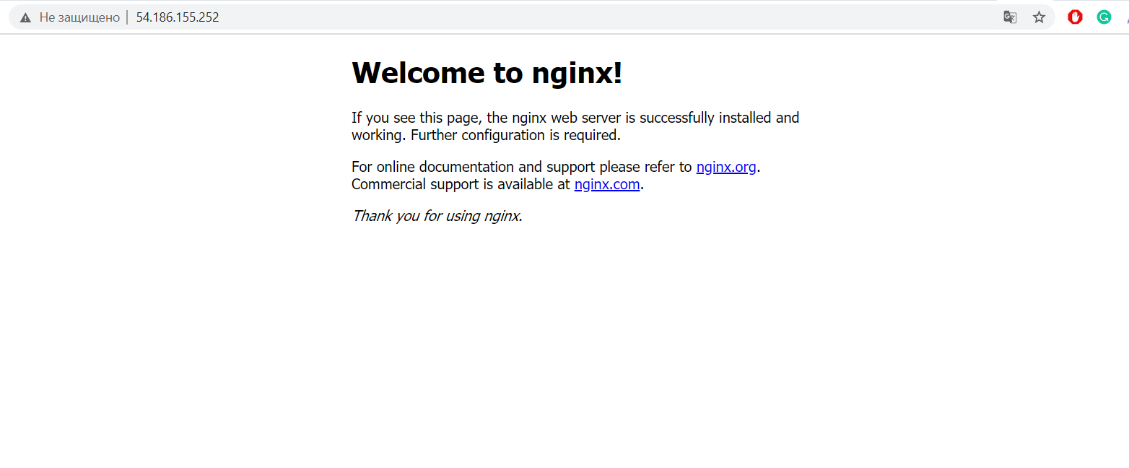Select the 54.186.155.252 address text

[178, 17]
